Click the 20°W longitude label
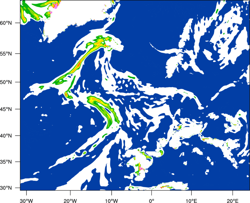 coord(70,201)
